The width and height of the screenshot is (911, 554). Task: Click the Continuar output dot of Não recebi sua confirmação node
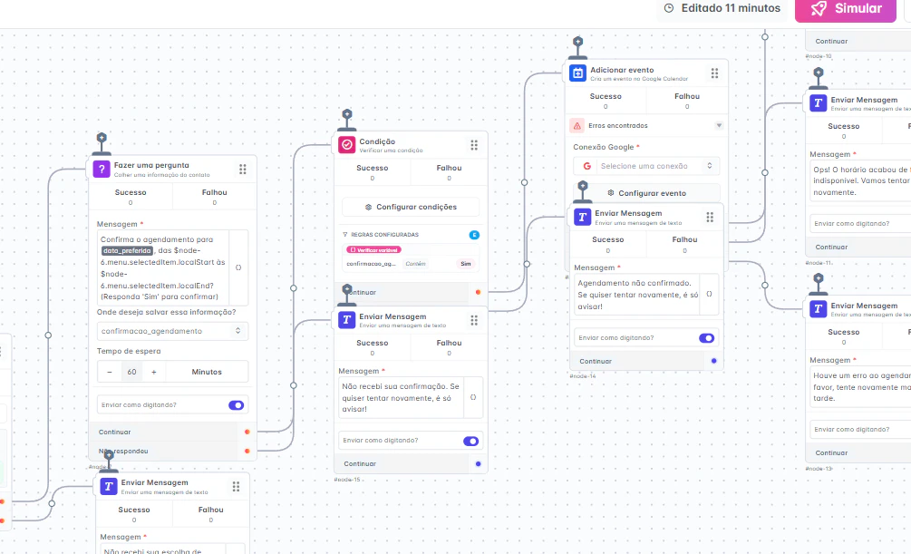[478, 464]
